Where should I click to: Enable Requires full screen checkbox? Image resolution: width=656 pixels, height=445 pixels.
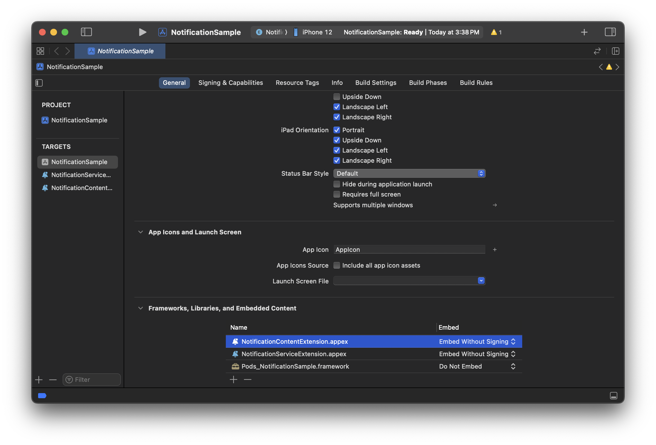336,194
